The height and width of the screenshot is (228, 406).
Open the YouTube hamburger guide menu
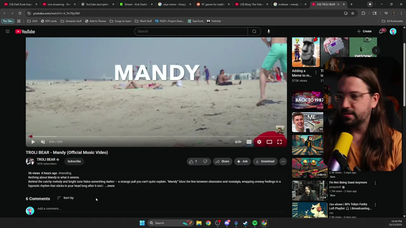coord(8,31)
